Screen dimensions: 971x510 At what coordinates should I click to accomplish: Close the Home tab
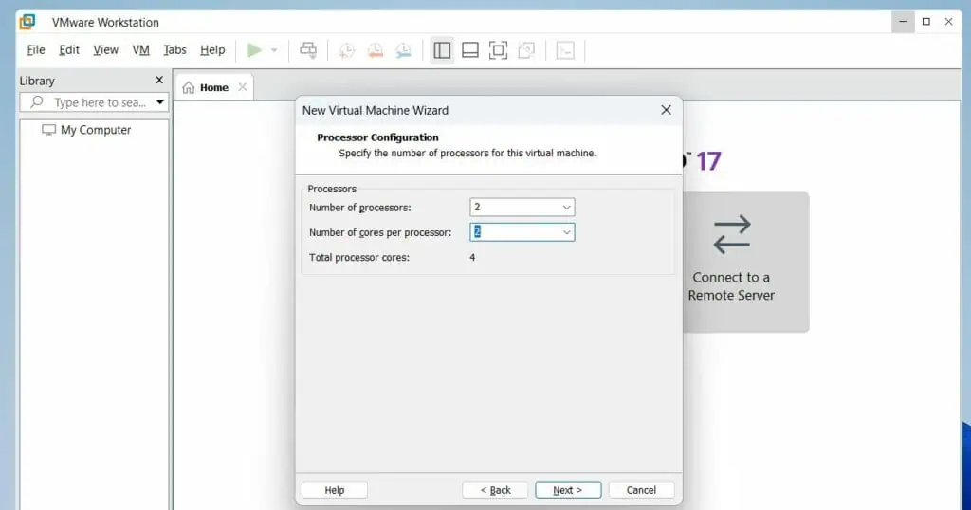[243, 87]
